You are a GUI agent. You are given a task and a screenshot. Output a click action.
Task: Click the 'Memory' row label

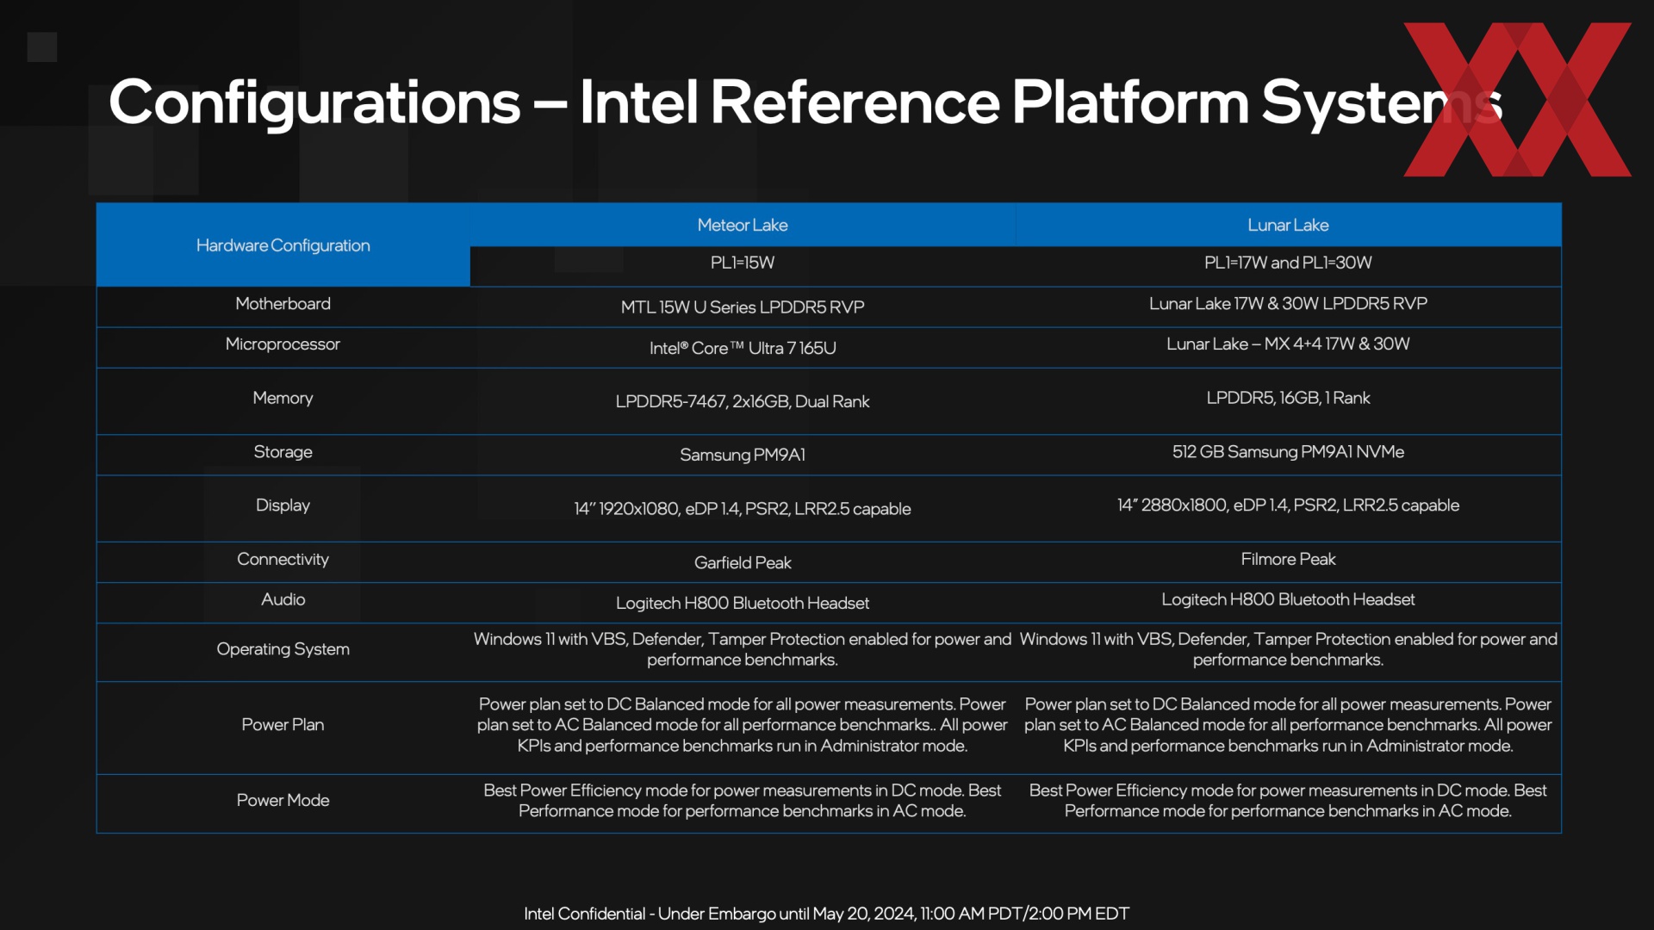click(283, 398)
